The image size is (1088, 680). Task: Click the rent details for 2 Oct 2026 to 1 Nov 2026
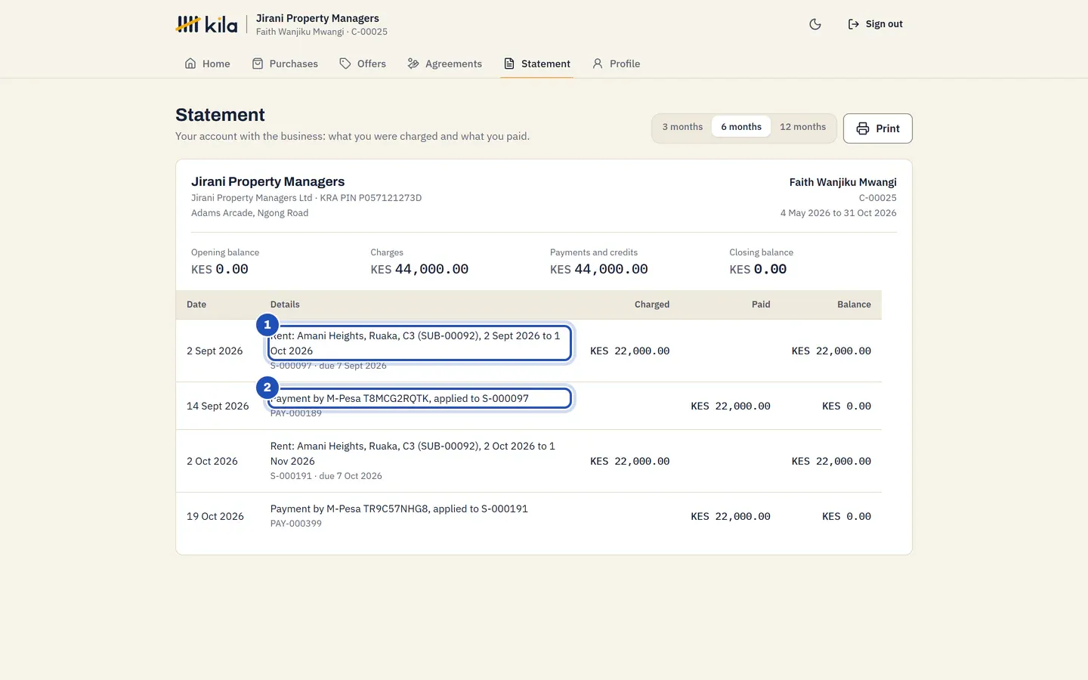[x=413, y=453]
